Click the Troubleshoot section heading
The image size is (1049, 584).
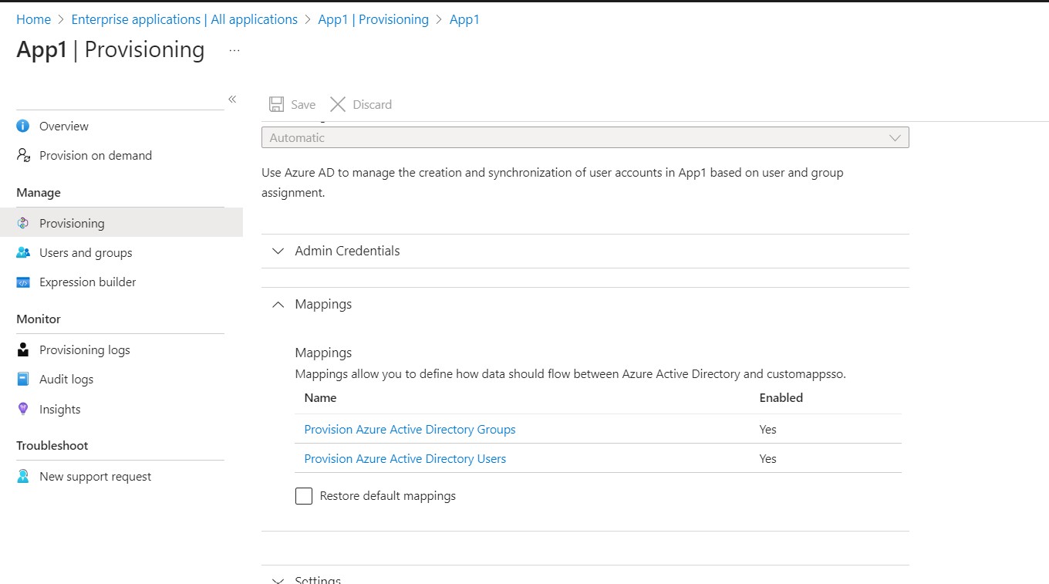coord(52,445)
